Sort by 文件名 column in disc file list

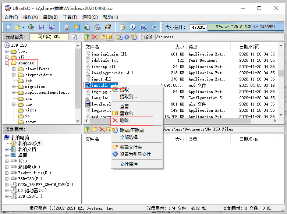point(120,47)
